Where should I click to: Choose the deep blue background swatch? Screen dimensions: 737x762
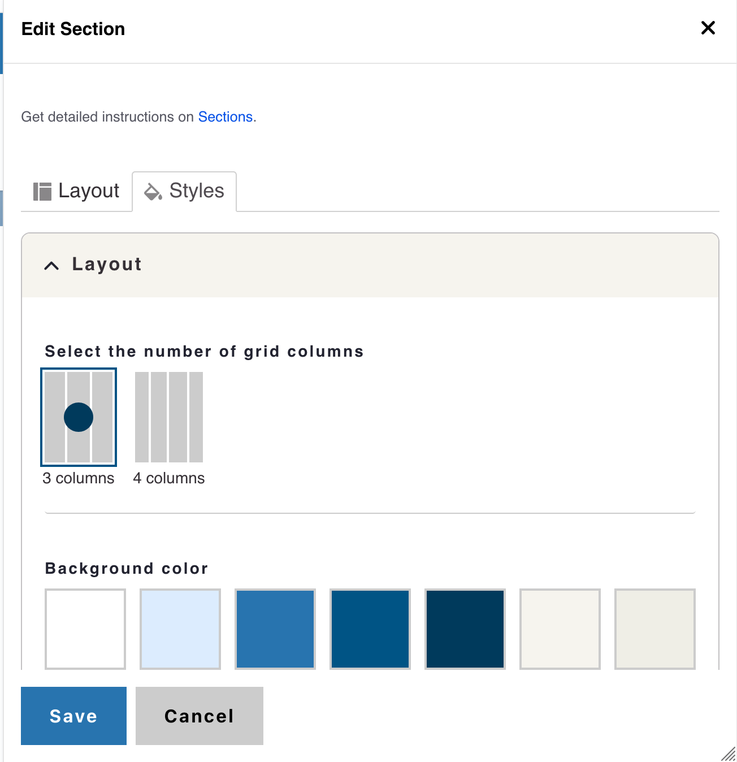[370, 629]
